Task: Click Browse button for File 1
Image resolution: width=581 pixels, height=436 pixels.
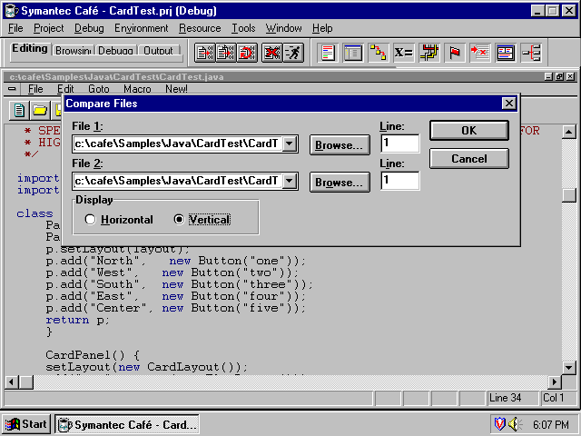Action: 340,145
